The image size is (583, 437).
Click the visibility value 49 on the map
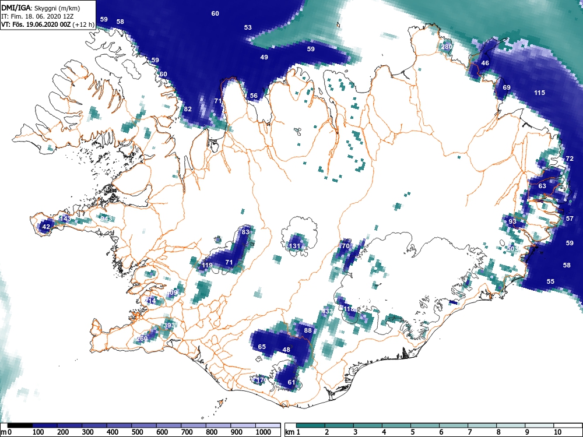(264, 57)
